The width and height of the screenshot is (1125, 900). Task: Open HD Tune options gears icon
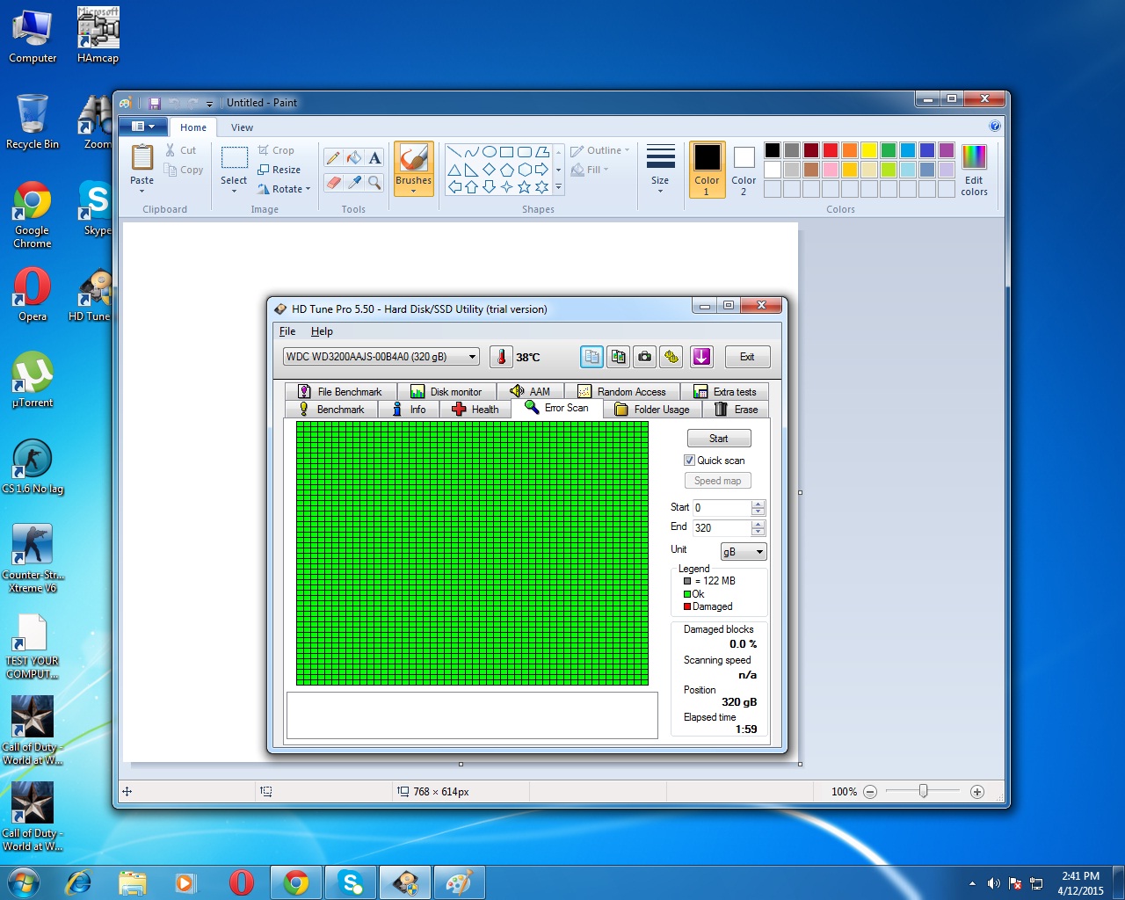pos(671,357)
